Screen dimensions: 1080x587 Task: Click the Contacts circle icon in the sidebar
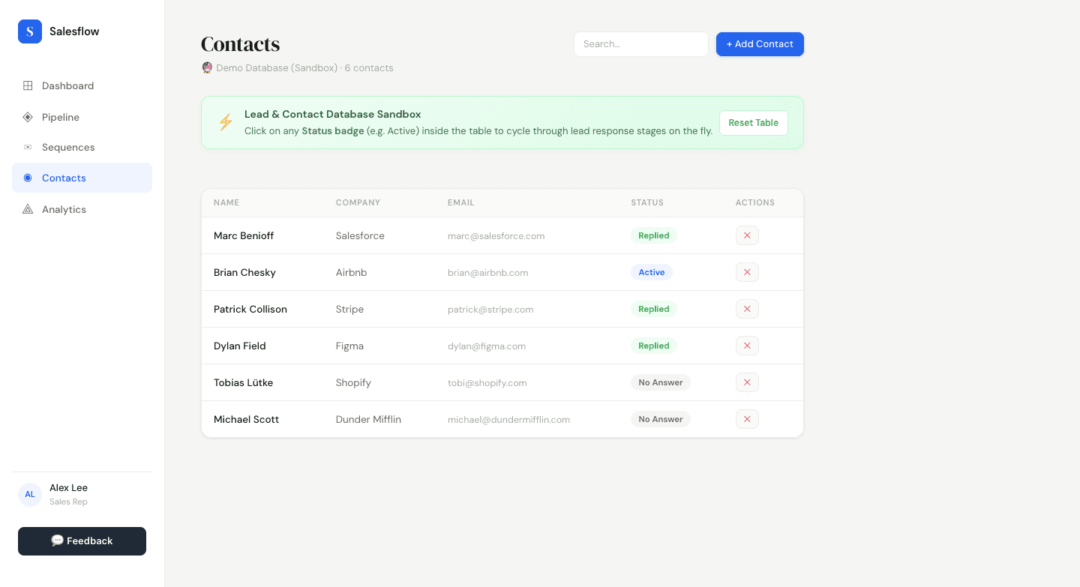tap(28, 178)
